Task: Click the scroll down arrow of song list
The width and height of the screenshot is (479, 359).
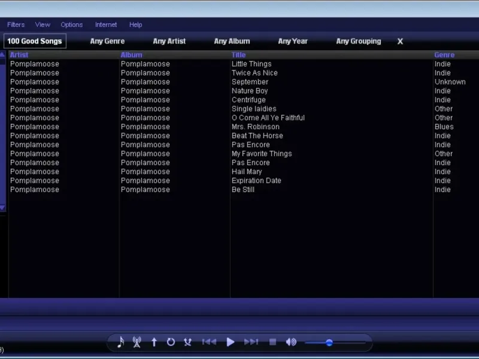Action: [2, 208]
